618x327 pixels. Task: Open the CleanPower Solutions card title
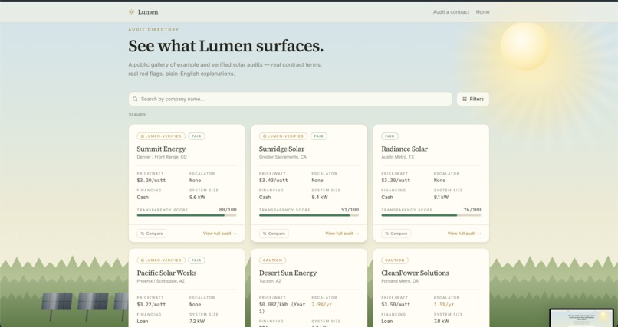pos(415,273)
